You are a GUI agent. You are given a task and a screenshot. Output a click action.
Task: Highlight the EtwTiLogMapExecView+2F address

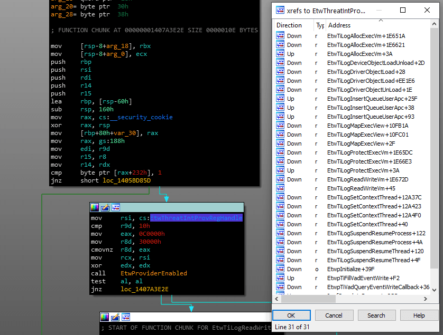[x=361, y=143]
